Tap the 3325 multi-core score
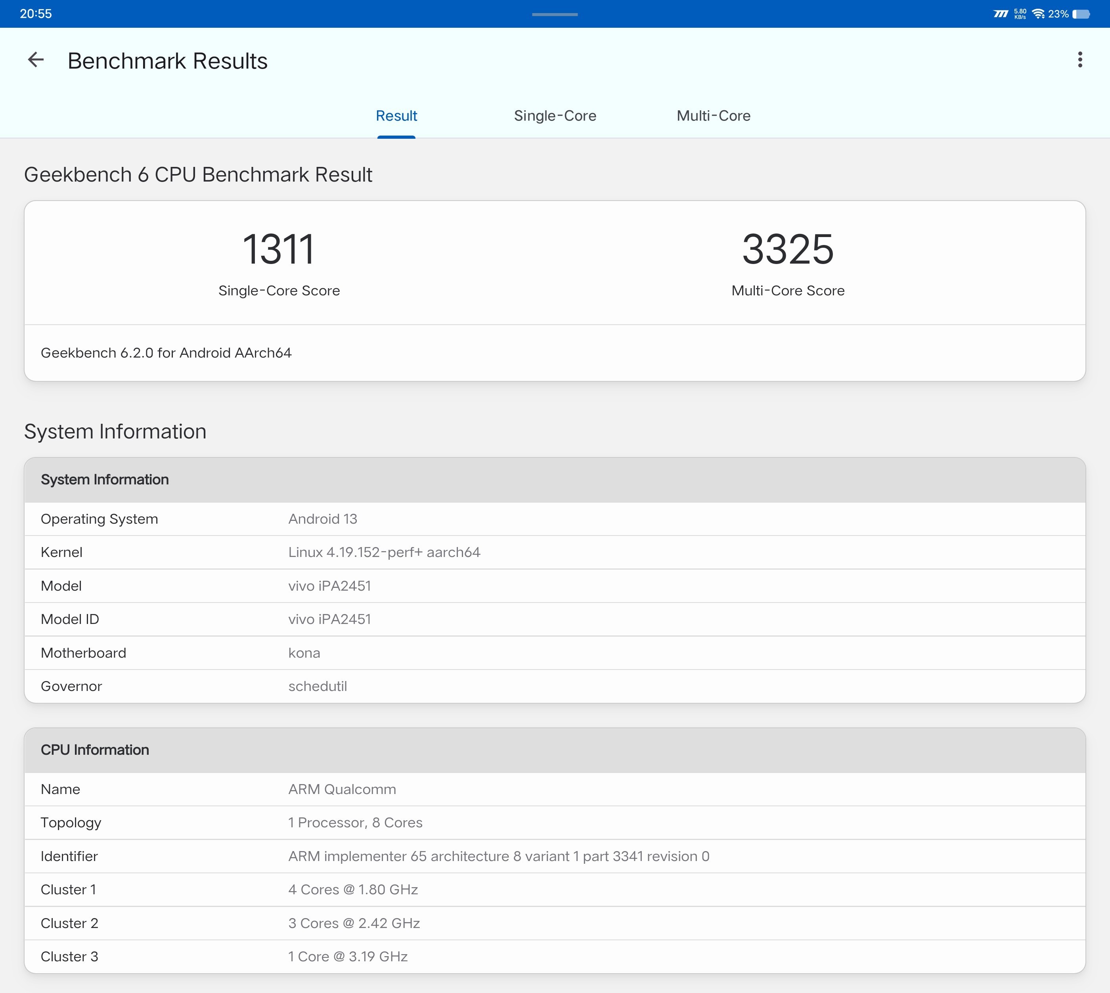Viewport: 1110px width, 993px height. (787, 250)
